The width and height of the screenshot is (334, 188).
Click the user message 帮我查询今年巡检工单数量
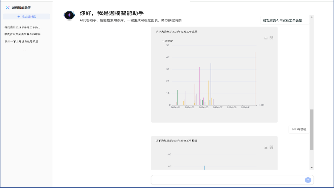pos(282,21)
